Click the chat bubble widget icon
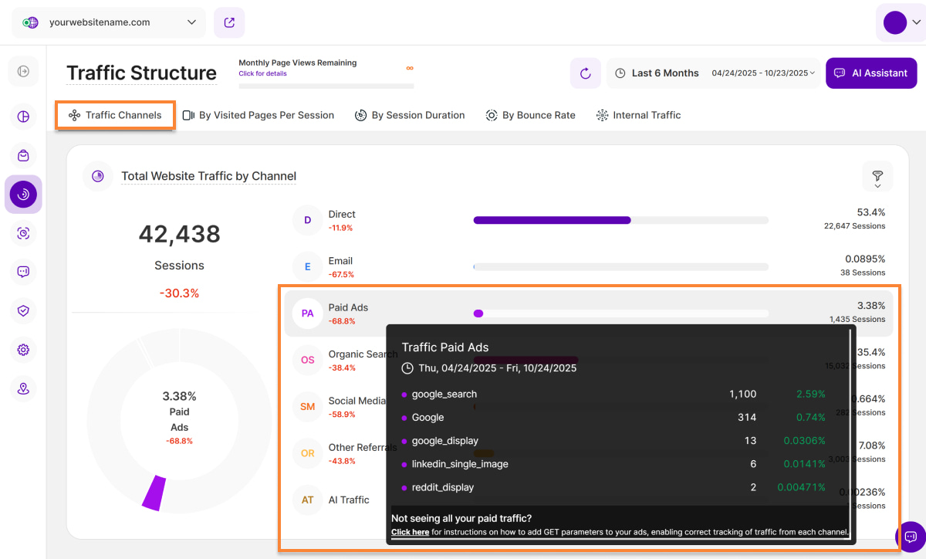Screen dimensions: 926x559 (910, 537)
